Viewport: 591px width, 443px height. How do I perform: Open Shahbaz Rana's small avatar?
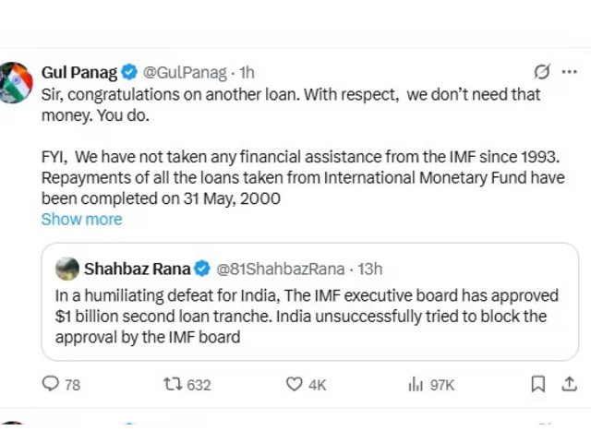click(67, 269)
